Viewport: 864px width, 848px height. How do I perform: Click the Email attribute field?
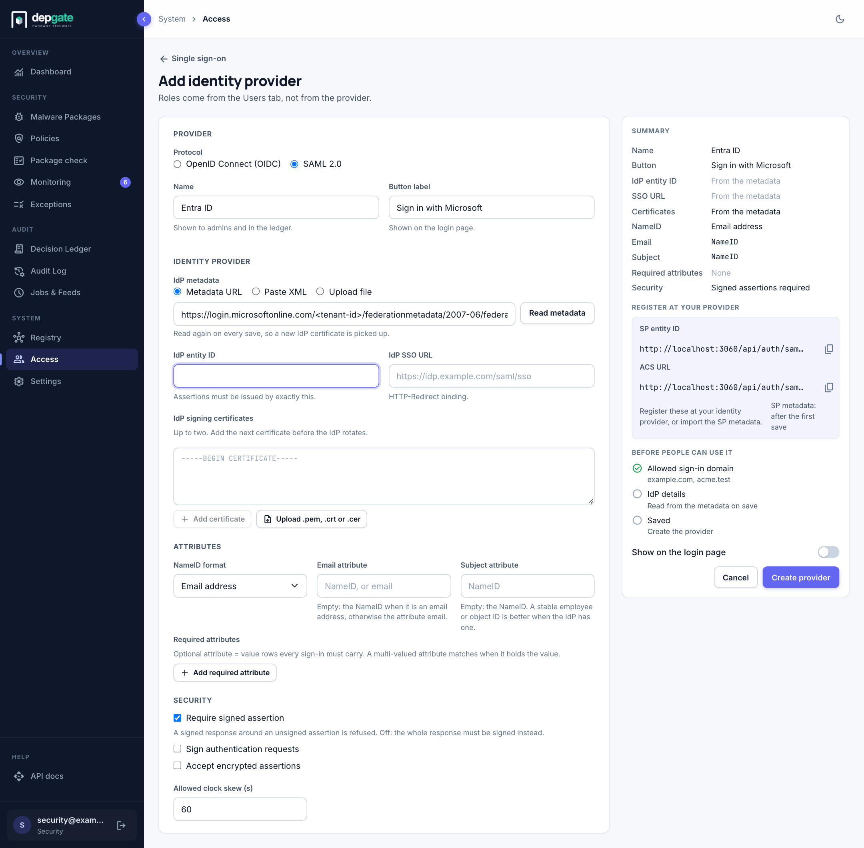(384, 586)
